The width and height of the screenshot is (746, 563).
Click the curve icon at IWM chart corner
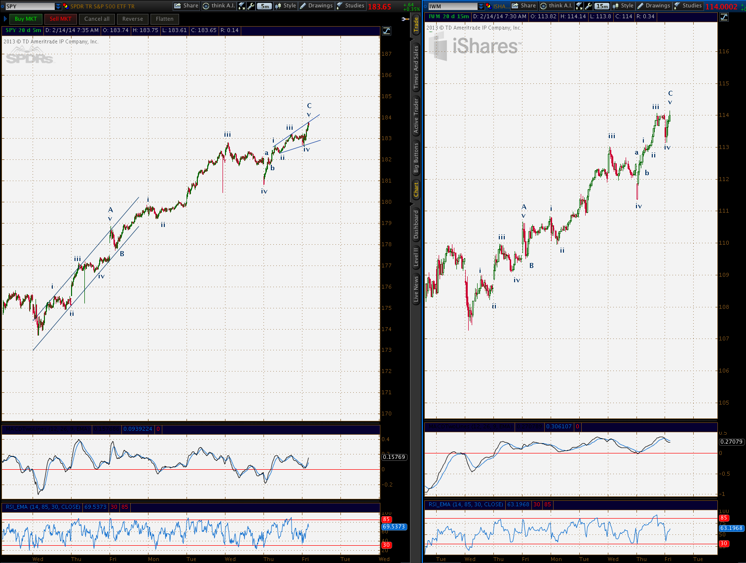click(724, 17)
